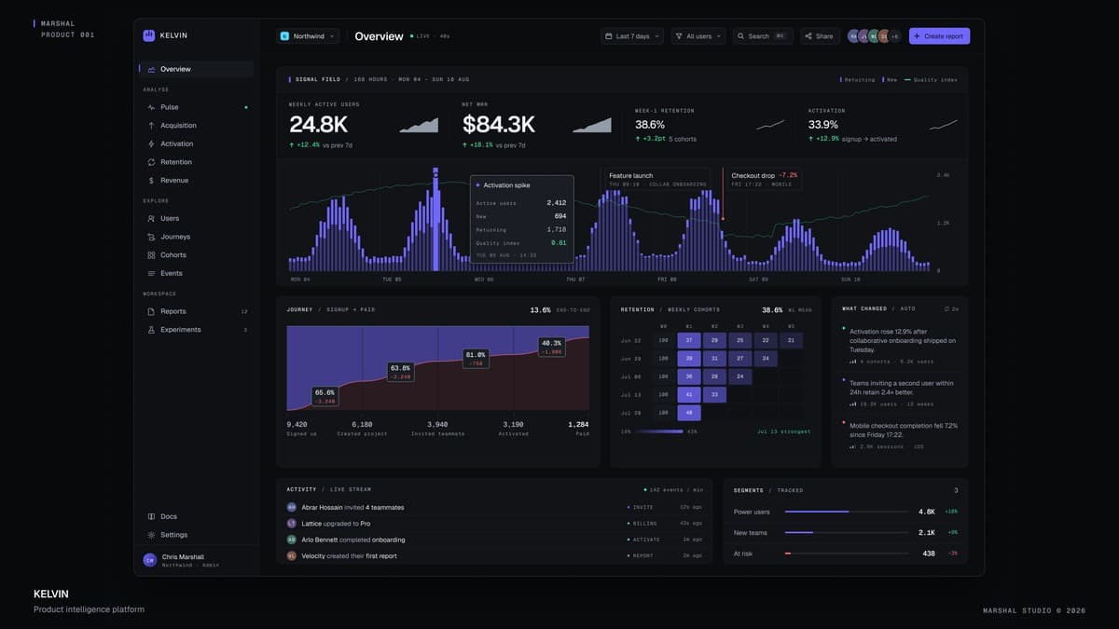1119x629 pixels.
Task: Toggle the New legend series
Action: click(890, 80)
